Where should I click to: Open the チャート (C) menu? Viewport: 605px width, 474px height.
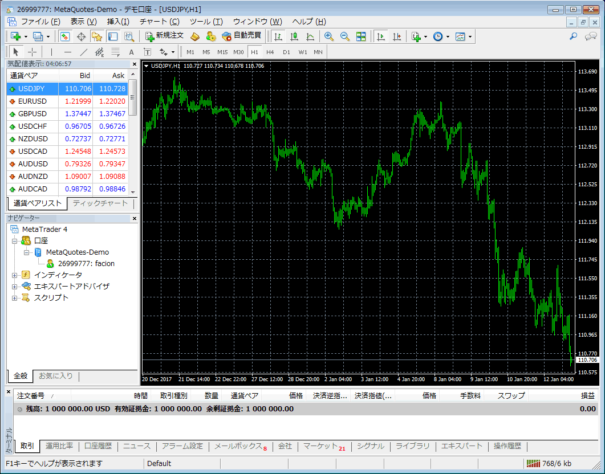(159, 22)
